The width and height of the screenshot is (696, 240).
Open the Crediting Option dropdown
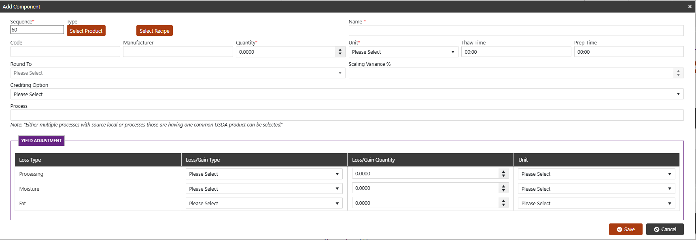pos(347,94)
